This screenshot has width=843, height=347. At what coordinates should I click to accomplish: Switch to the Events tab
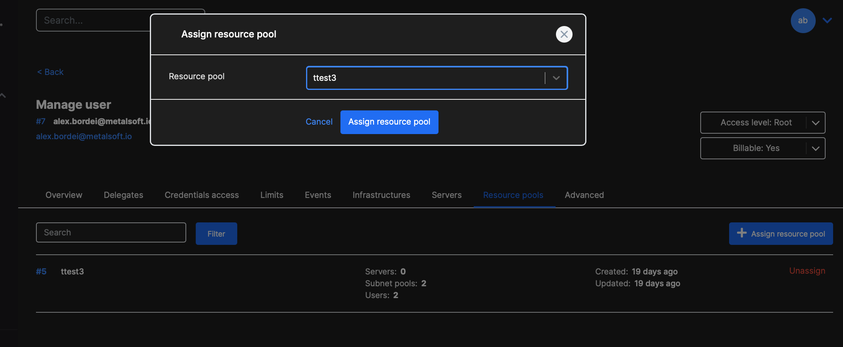coord(318,195)
